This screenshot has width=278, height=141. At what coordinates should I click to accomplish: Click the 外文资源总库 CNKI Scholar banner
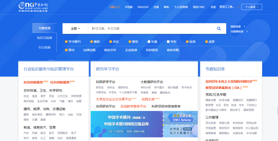point(180,118)
